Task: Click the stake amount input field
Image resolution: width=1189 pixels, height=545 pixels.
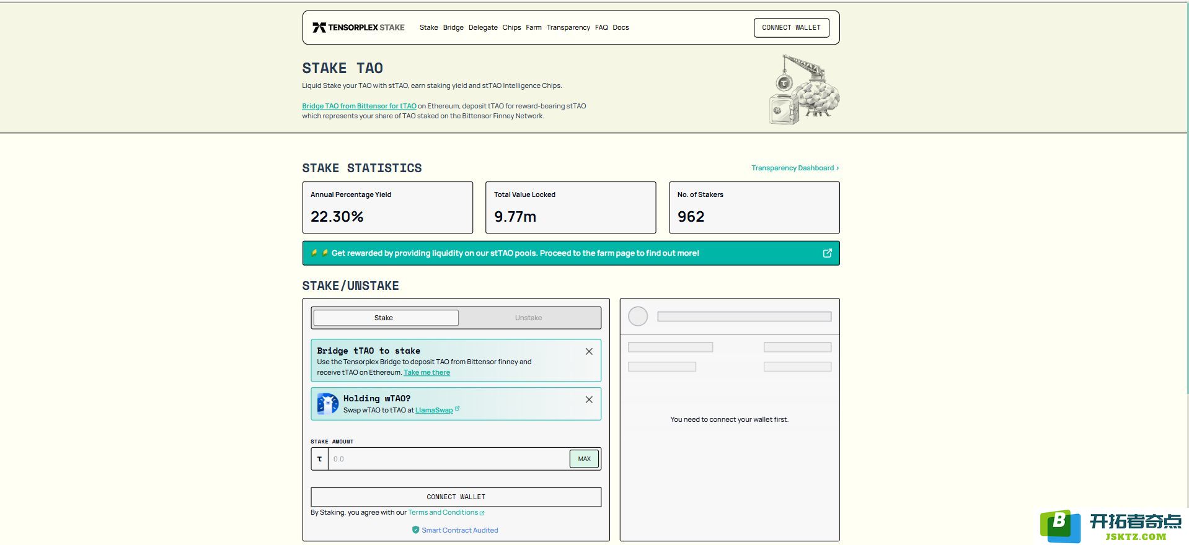Action: 448,459
